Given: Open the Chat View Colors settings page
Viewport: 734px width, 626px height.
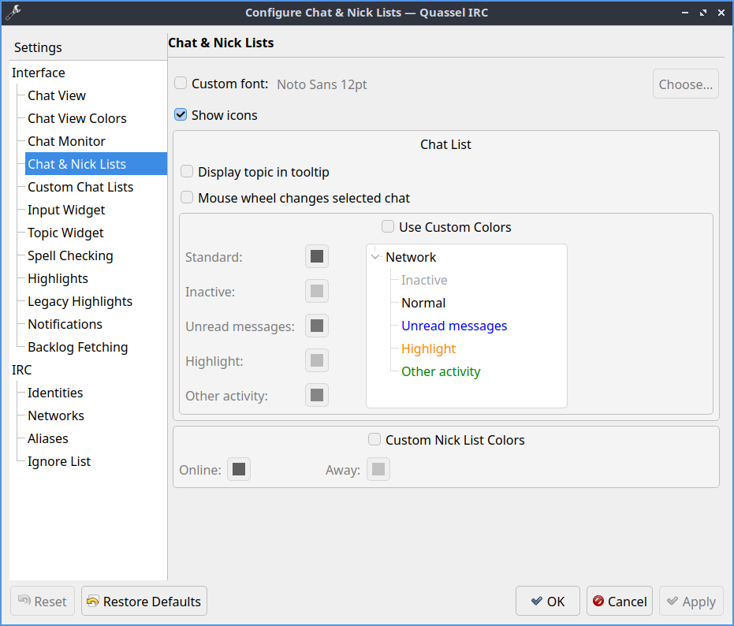Looking at the screenshot, I should click(76, 118).
